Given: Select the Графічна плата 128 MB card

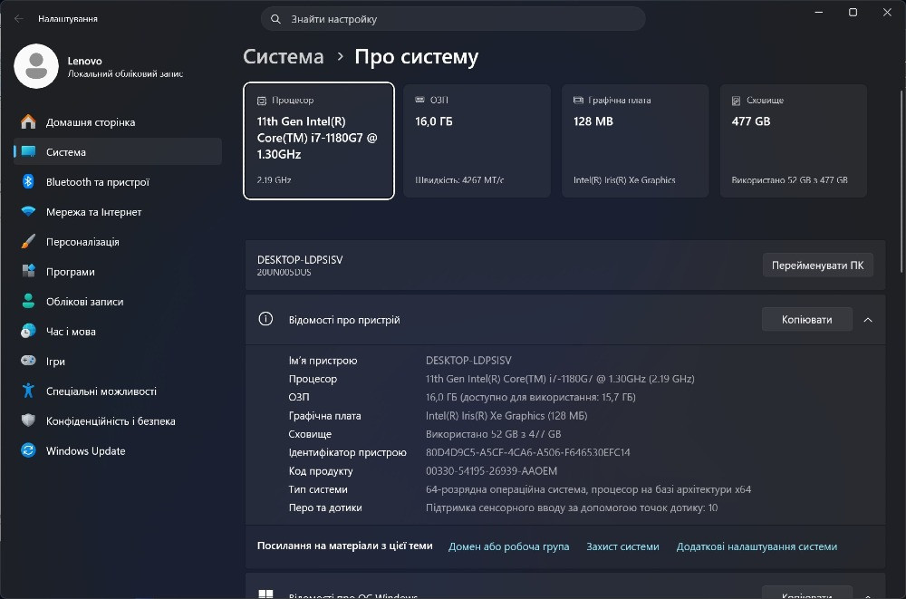Looking at the screenshot, I should coord(636,140).
